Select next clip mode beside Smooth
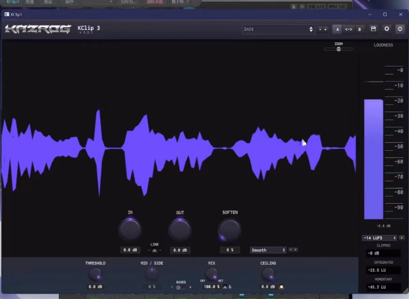Image resolution: width=409 pixels, height=299 pixels. coord(295,250)
